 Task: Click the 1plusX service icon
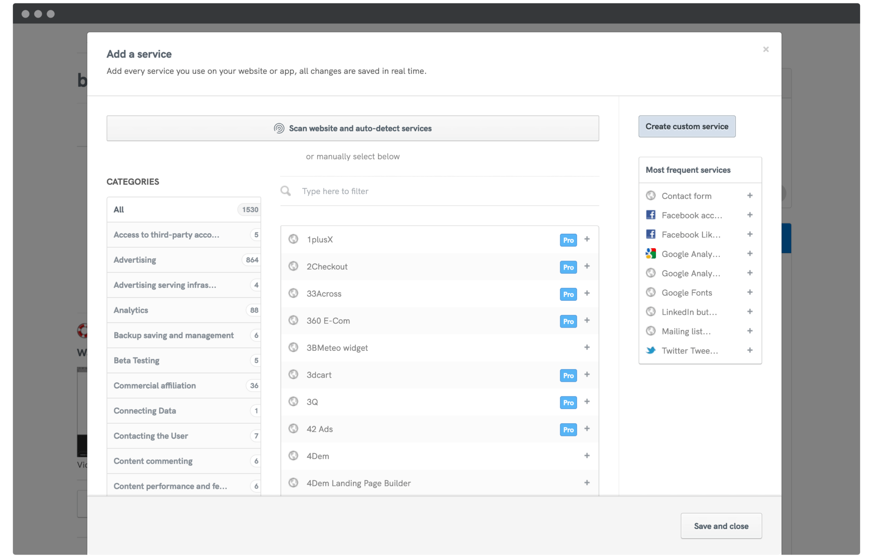(293, 239)
